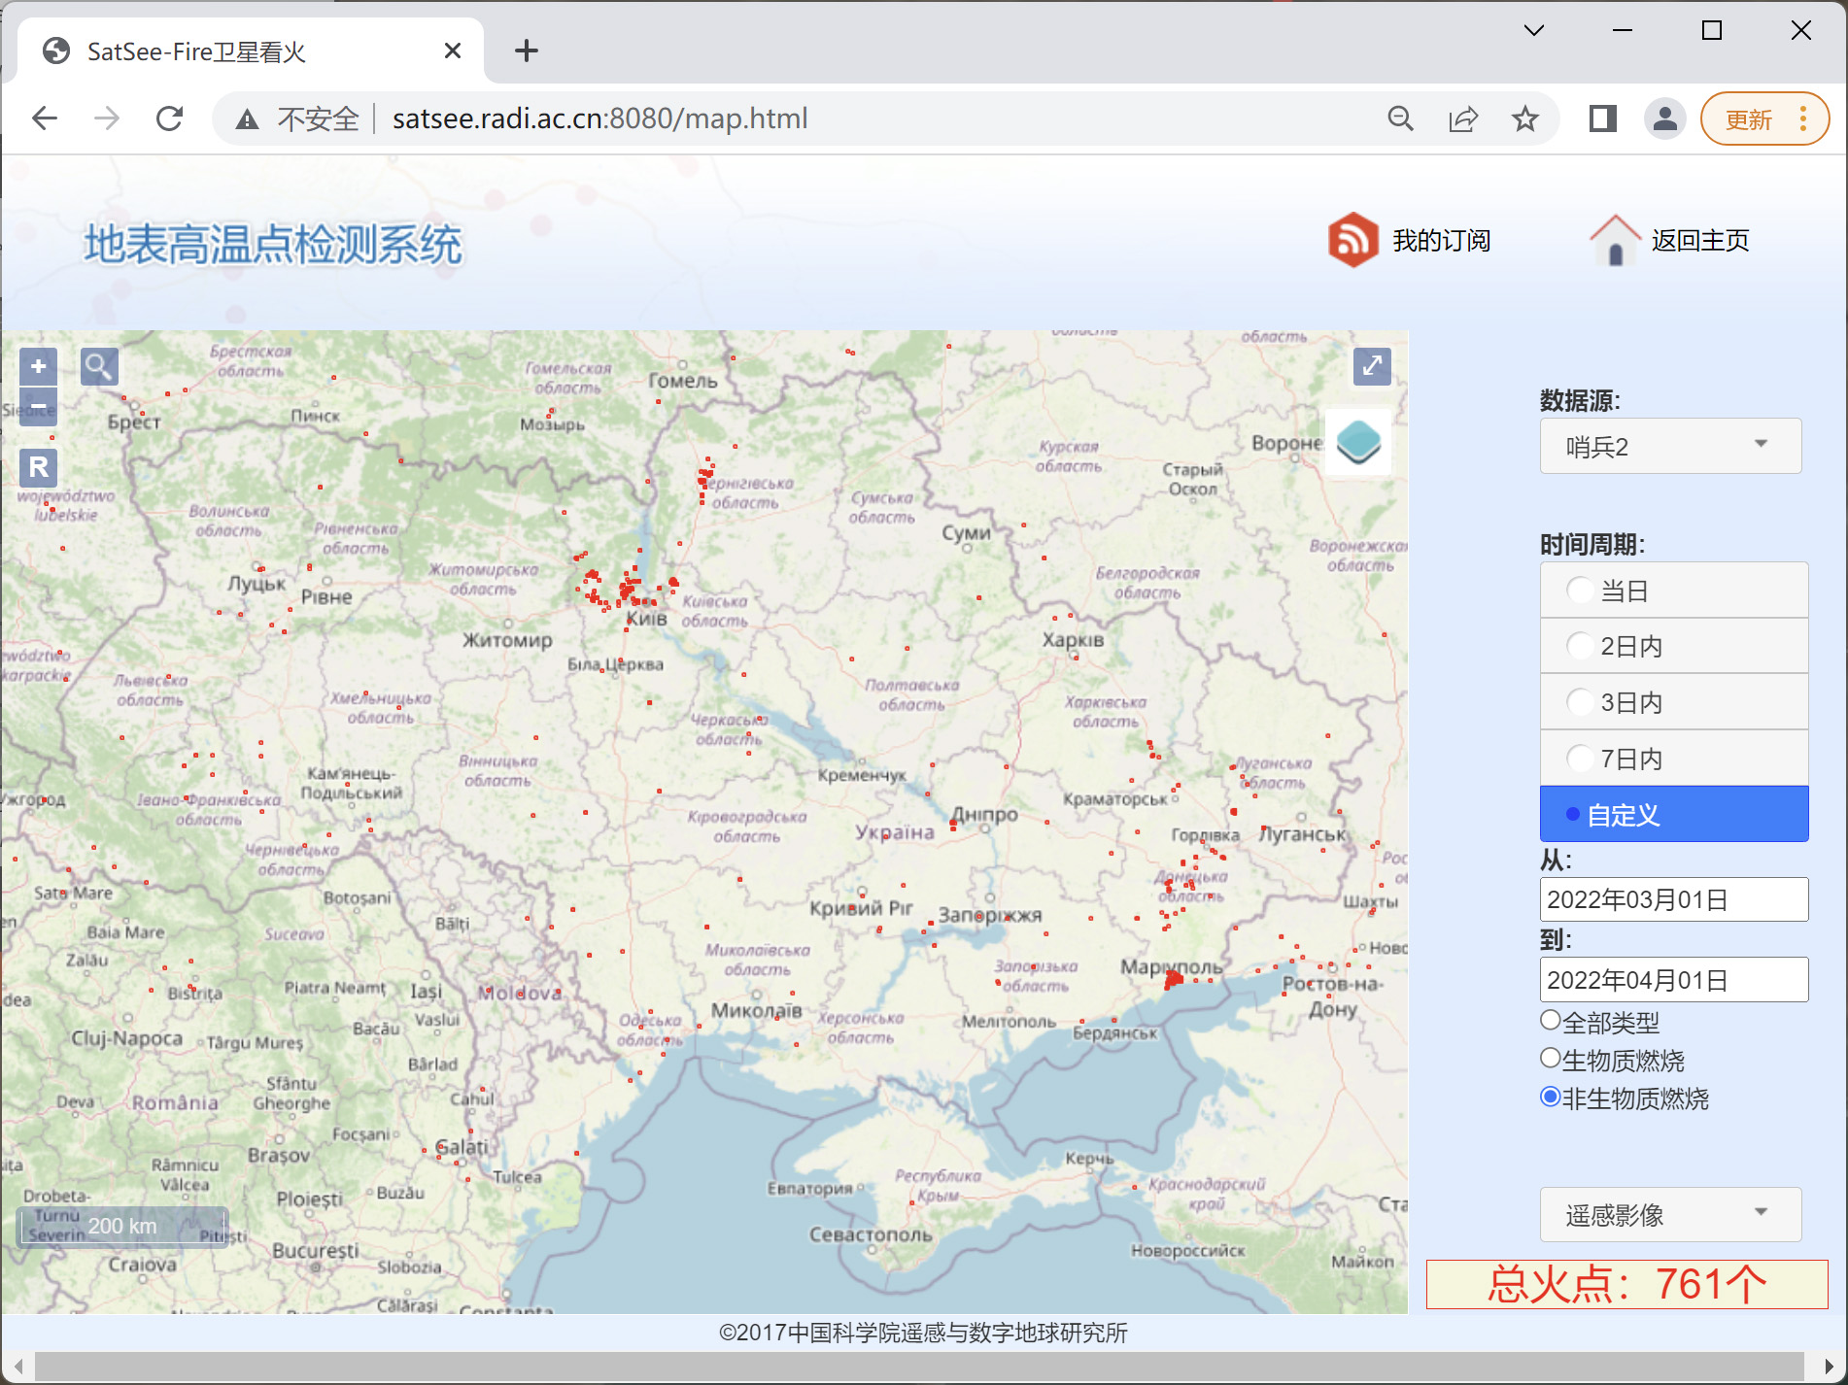Open the browser zoom magnifier icon

point(1400,118)
